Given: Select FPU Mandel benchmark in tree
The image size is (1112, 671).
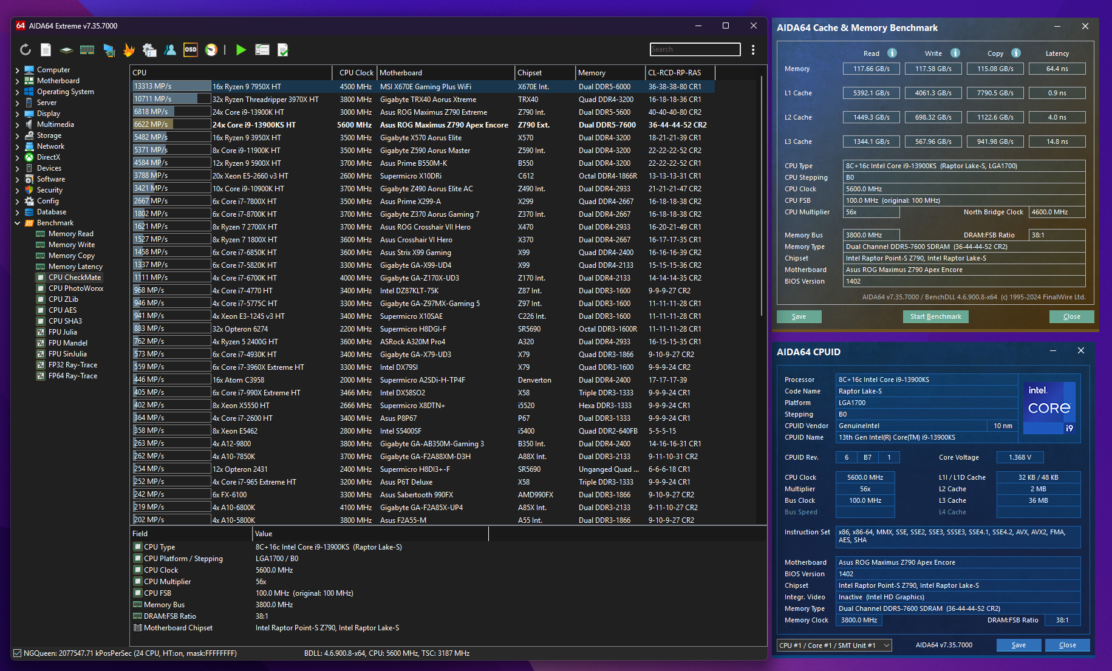Looking at the screenshot, I should pos(68,343).
